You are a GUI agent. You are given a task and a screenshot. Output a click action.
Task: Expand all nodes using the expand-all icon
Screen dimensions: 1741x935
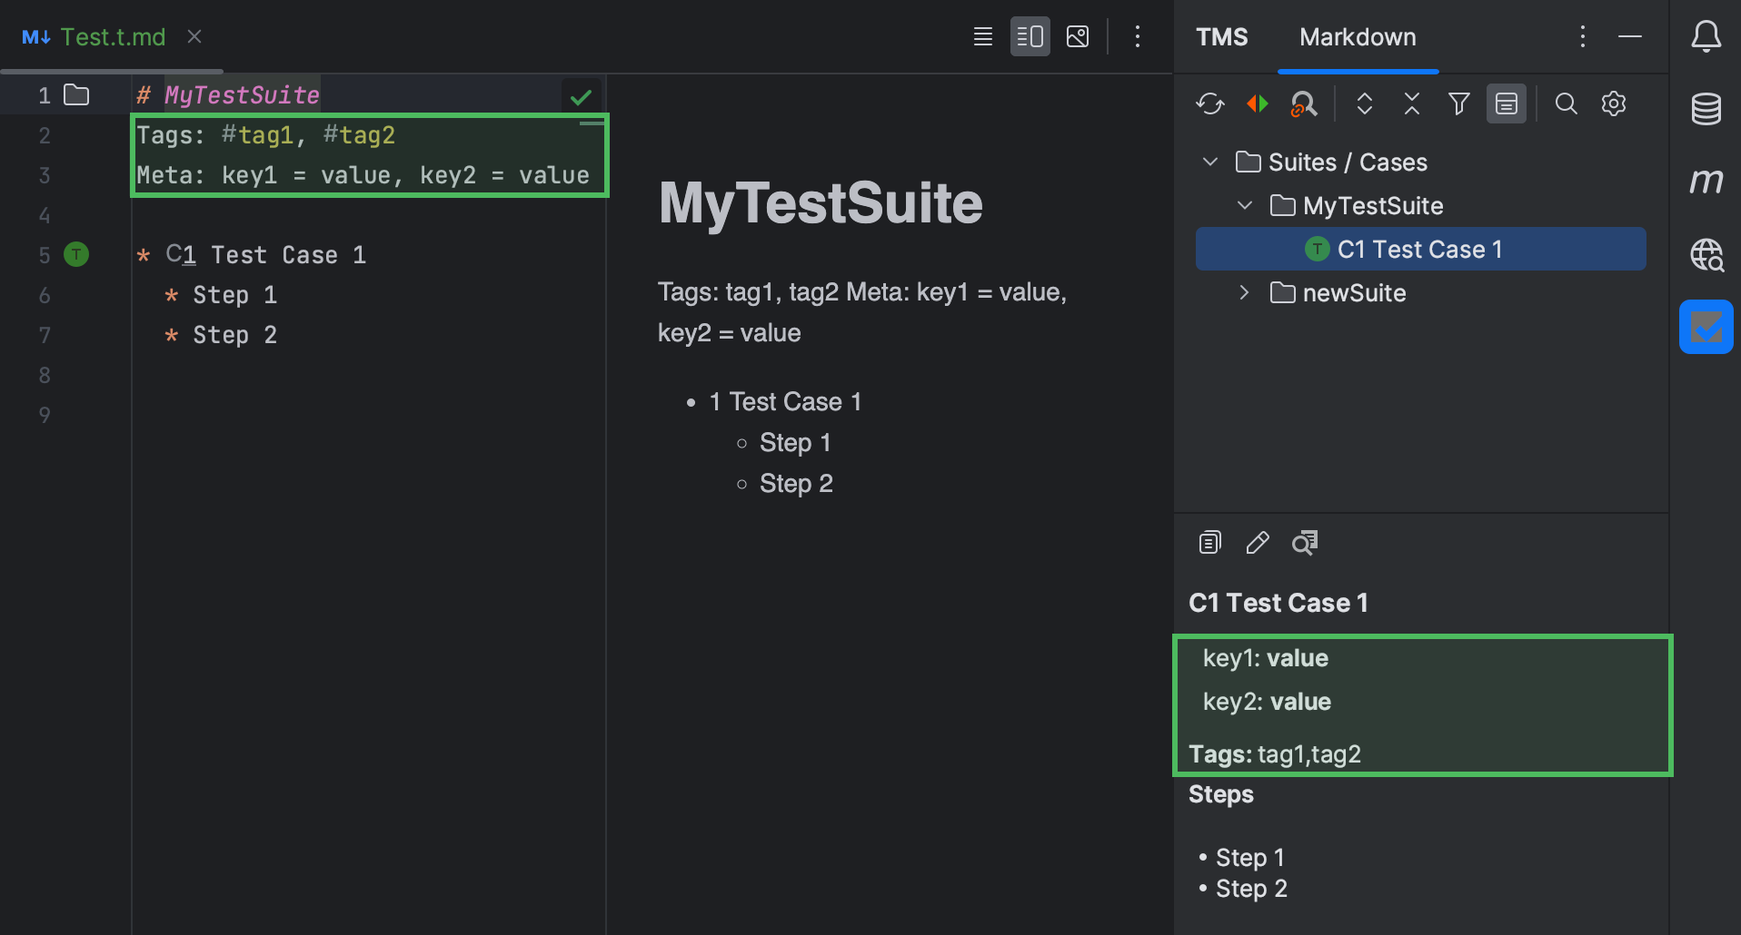pyautogui.click(x=1364, y=103)
